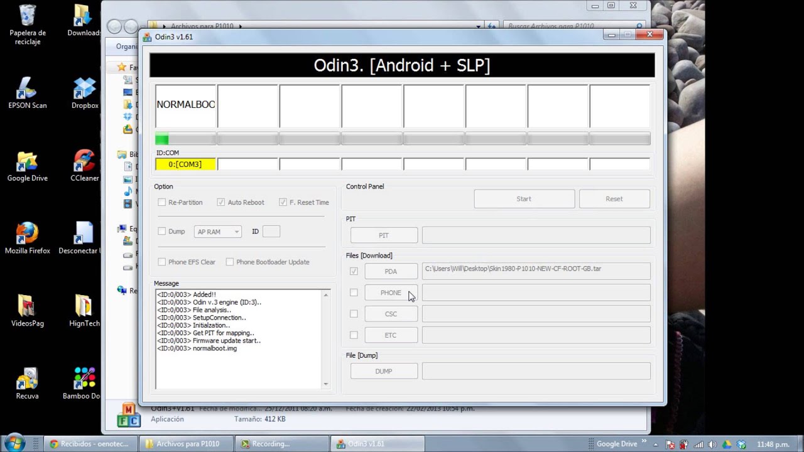The width and height of the screenshot is (804, 452).
Task: Switch to Archivos para P1010 taskbar item
Action: point(185,444)
